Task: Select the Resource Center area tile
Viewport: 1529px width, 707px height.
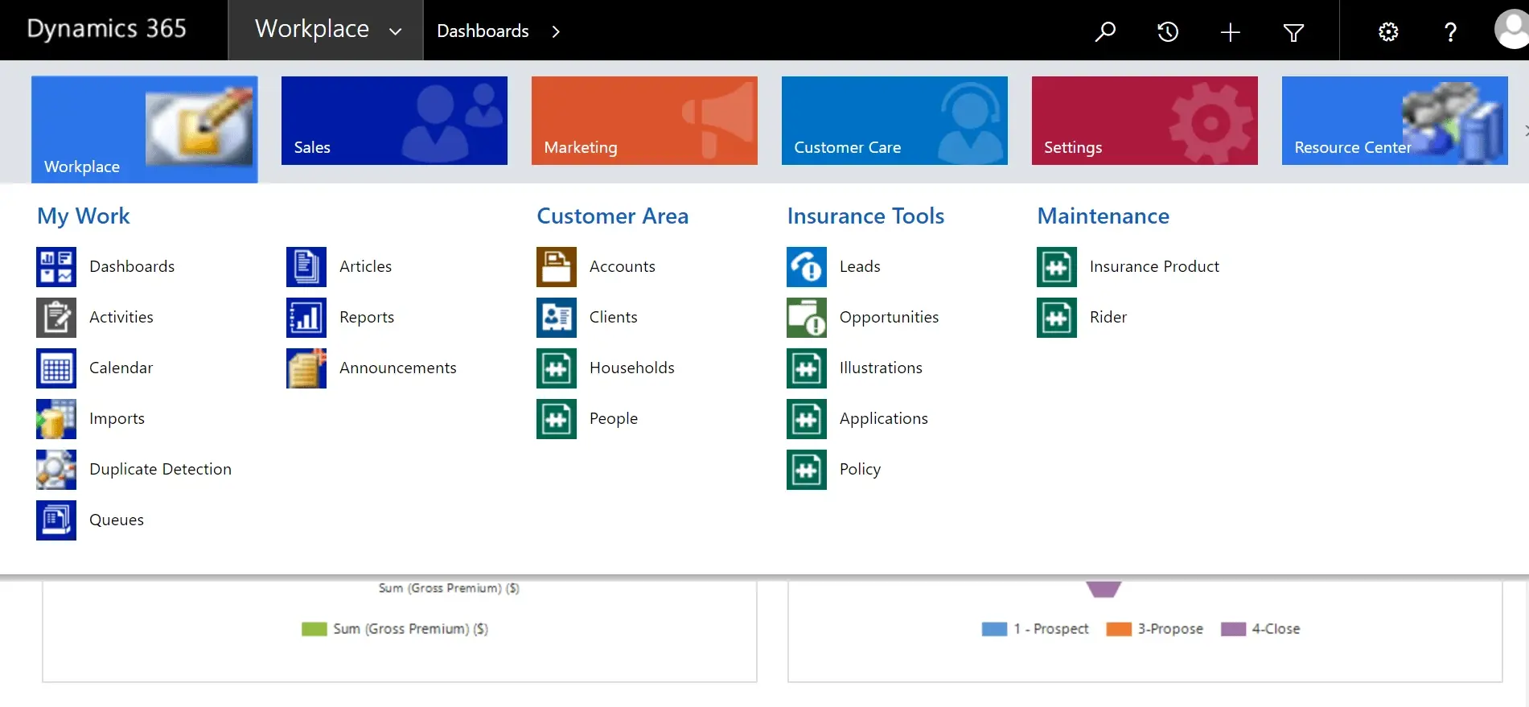Action: pos(1395,121)
